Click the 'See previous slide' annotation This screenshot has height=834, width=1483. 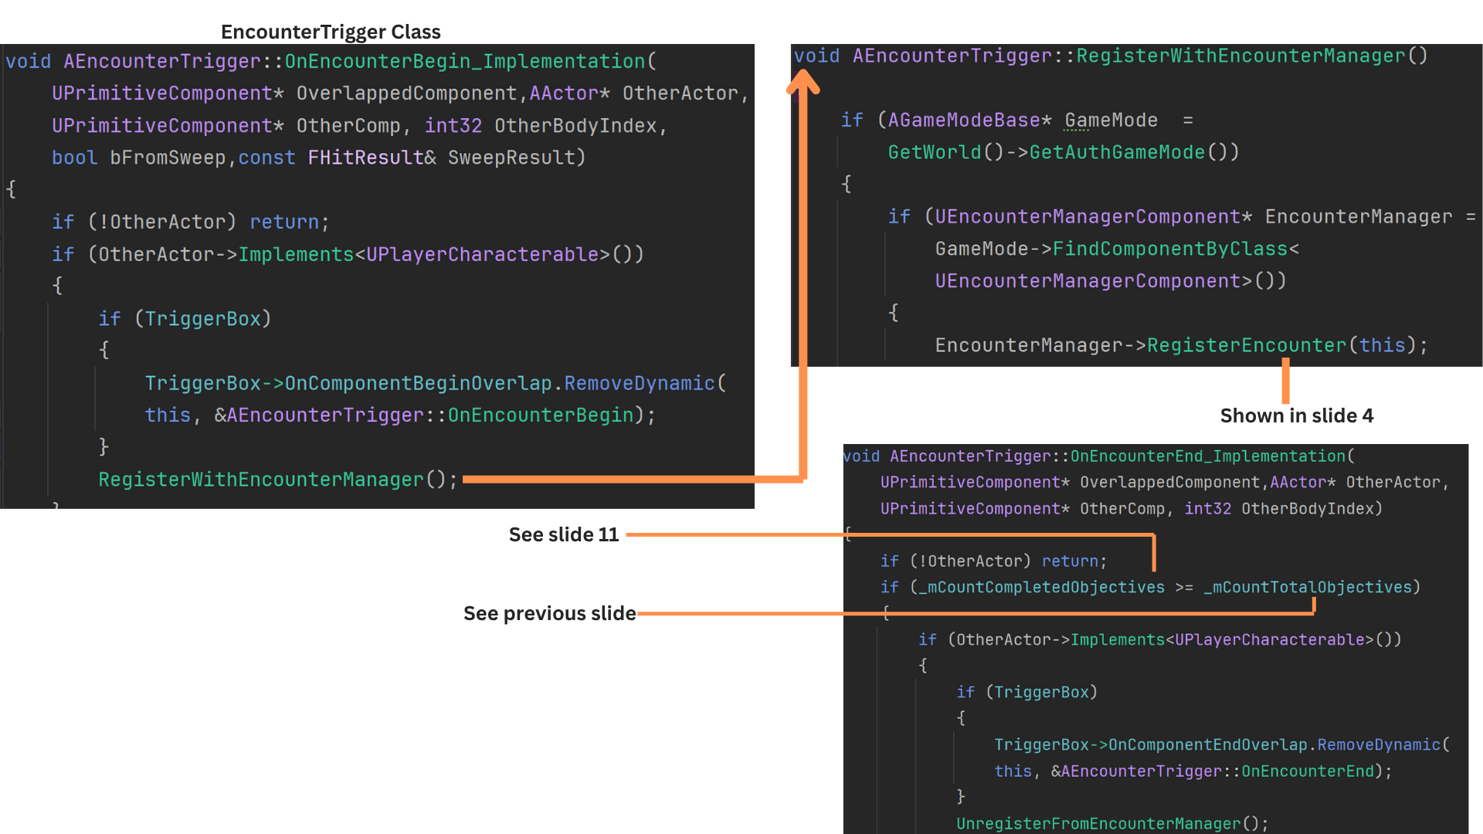point(549,613)
